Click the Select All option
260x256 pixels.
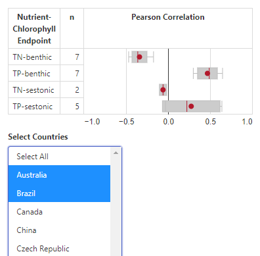(59, 156)
